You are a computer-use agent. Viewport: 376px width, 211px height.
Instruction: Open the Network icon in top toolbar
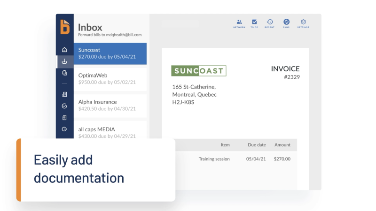(x=239, y=24)
